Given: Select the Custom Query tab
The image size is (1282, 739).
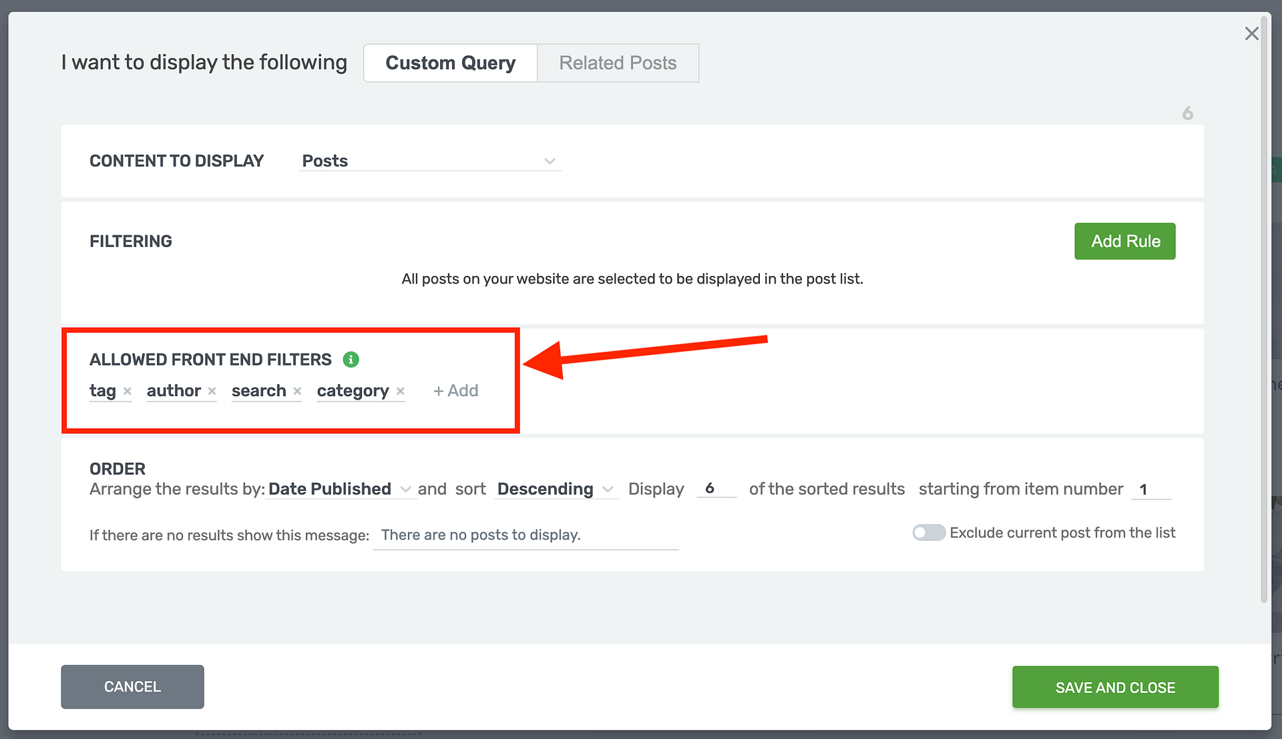Looking at the screenshot, I should click(450, 63).
